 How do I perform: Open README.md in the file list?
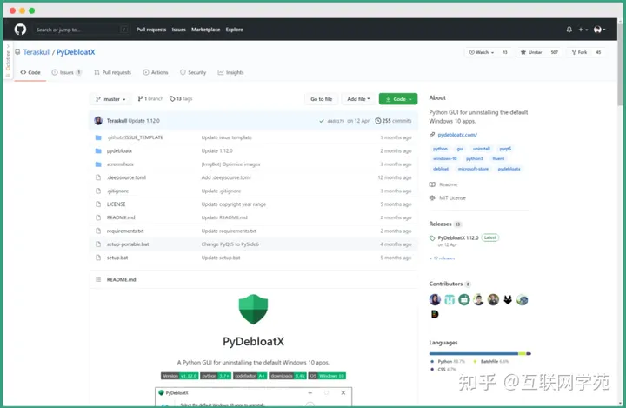121,217
